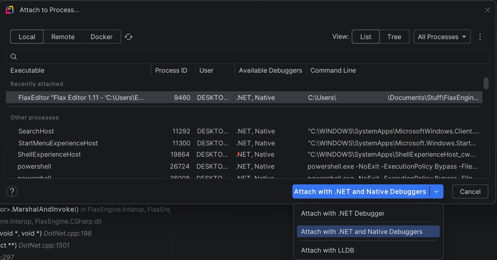Open the All Processes filter dropdown
This screenshot has height=260, width=497.
442,37
